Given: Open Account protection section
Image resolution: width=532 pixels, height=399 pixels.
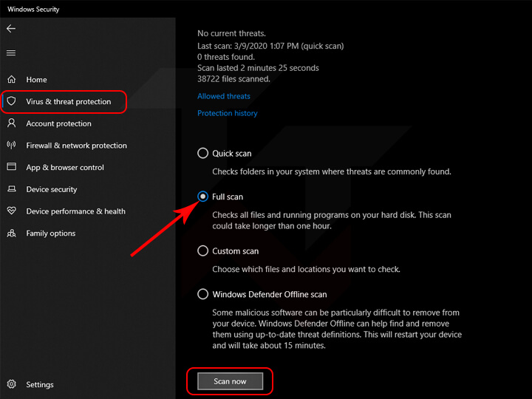Looking at the screenshot, I should point(58,123).
